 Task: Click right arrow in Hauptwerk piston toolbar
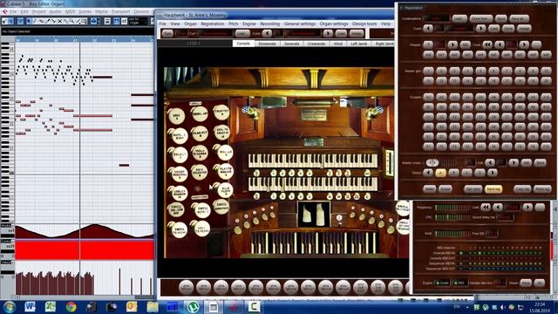[328, 33]
